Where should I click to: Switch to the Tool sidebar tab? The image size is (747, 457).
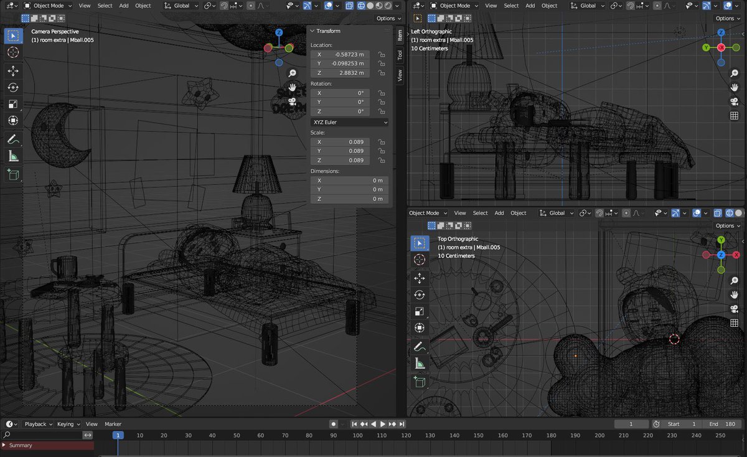tap(400, 55)
